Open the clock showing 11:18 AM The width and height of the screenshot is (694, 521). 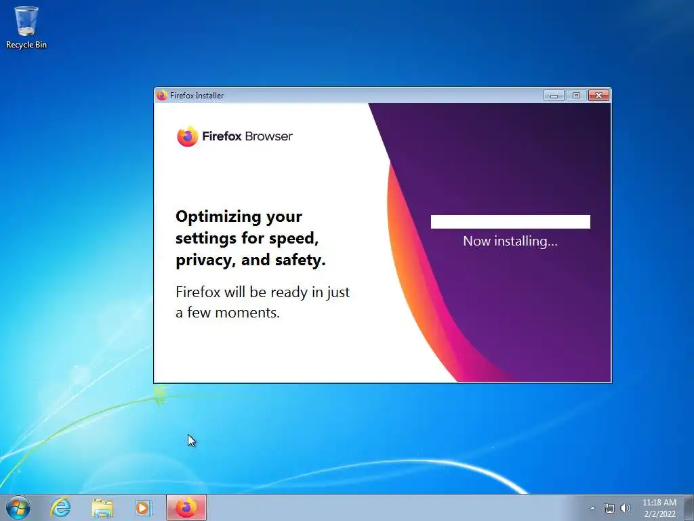pyautogui.click(x=659, y=508)
